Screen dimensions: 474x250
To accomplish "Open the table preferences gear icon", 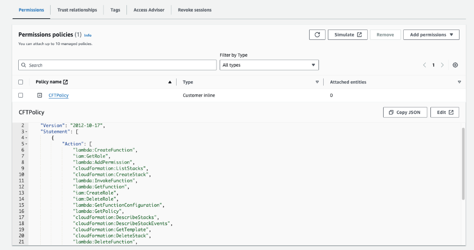I will tap(455, 65).
